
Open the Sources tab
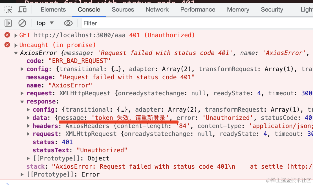click(x=123, y=9)
